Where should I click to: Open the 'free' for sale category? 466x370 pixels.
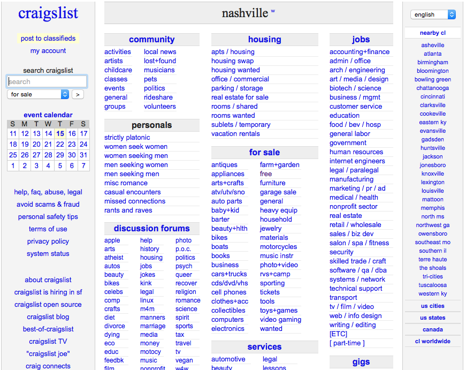click(x=266, y=173)
